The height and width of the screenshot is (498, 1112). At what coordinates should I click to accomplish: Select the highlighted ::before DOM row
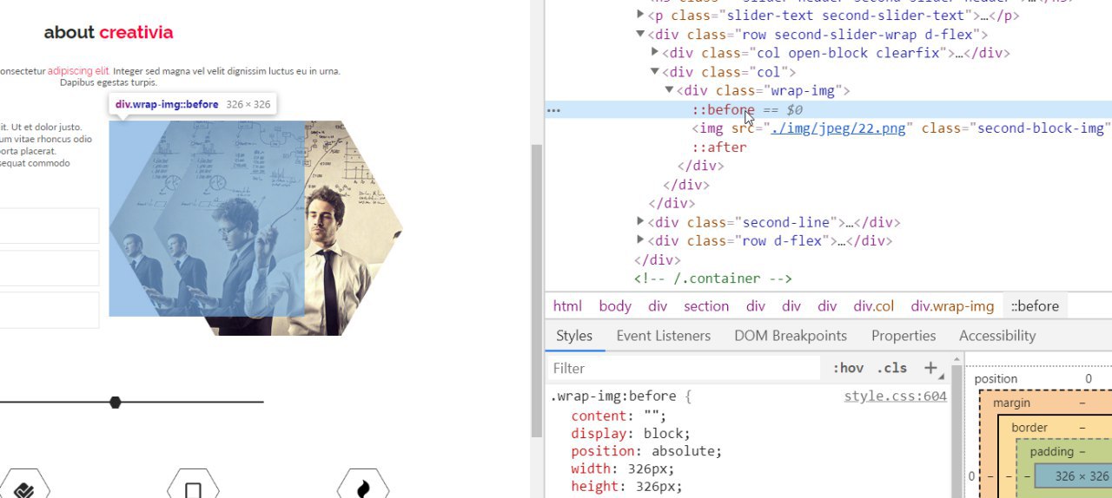coord(829,109)
